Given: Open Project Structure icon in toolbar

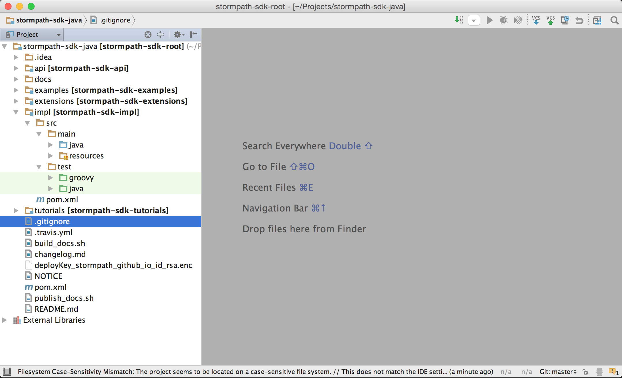Looking at the screenshot, I should (x=597, y=20).
